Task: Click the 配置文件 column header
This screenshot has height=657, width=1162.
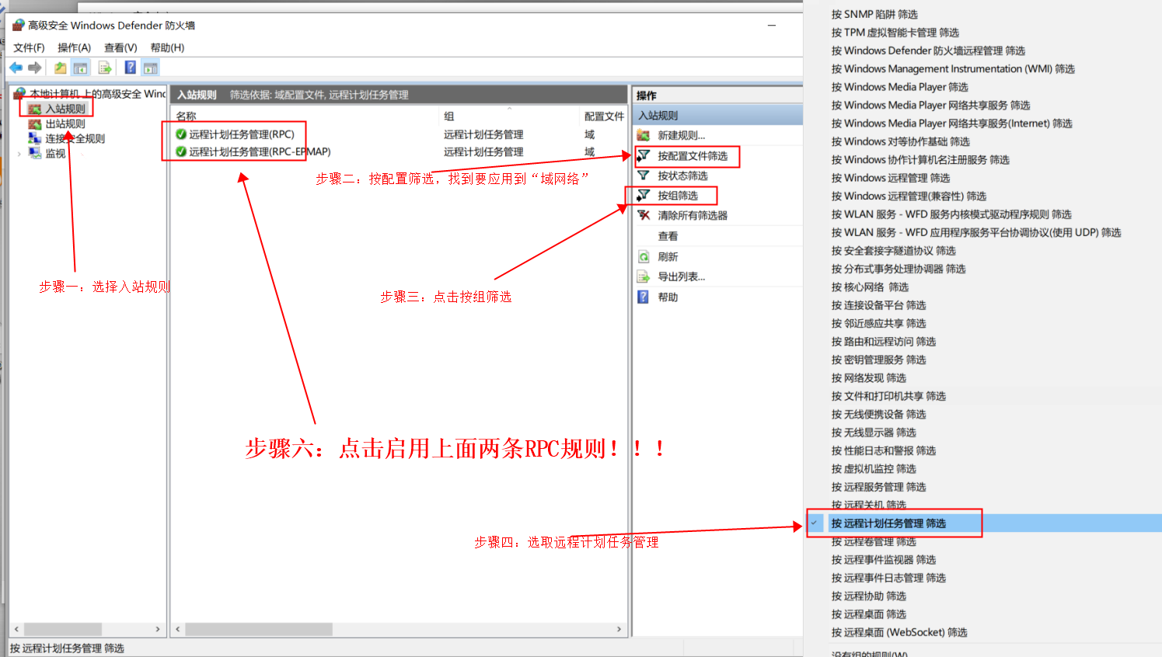Action: [x=604, y=116]
